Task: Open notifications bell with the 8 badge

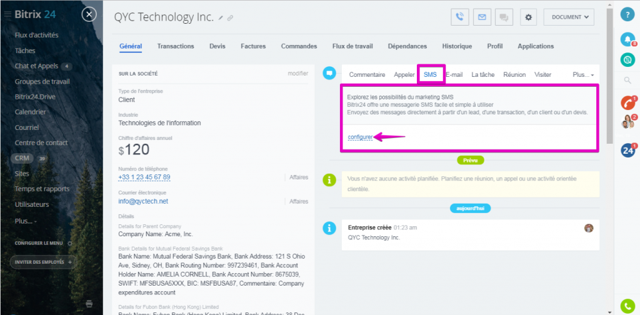Action: pos(627,39)
